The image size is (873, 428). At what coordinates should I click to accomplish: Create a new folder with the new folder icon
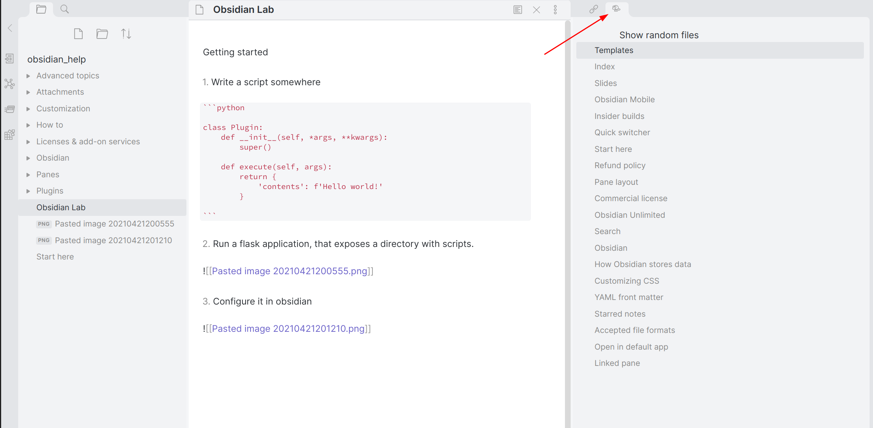point(102,34)
